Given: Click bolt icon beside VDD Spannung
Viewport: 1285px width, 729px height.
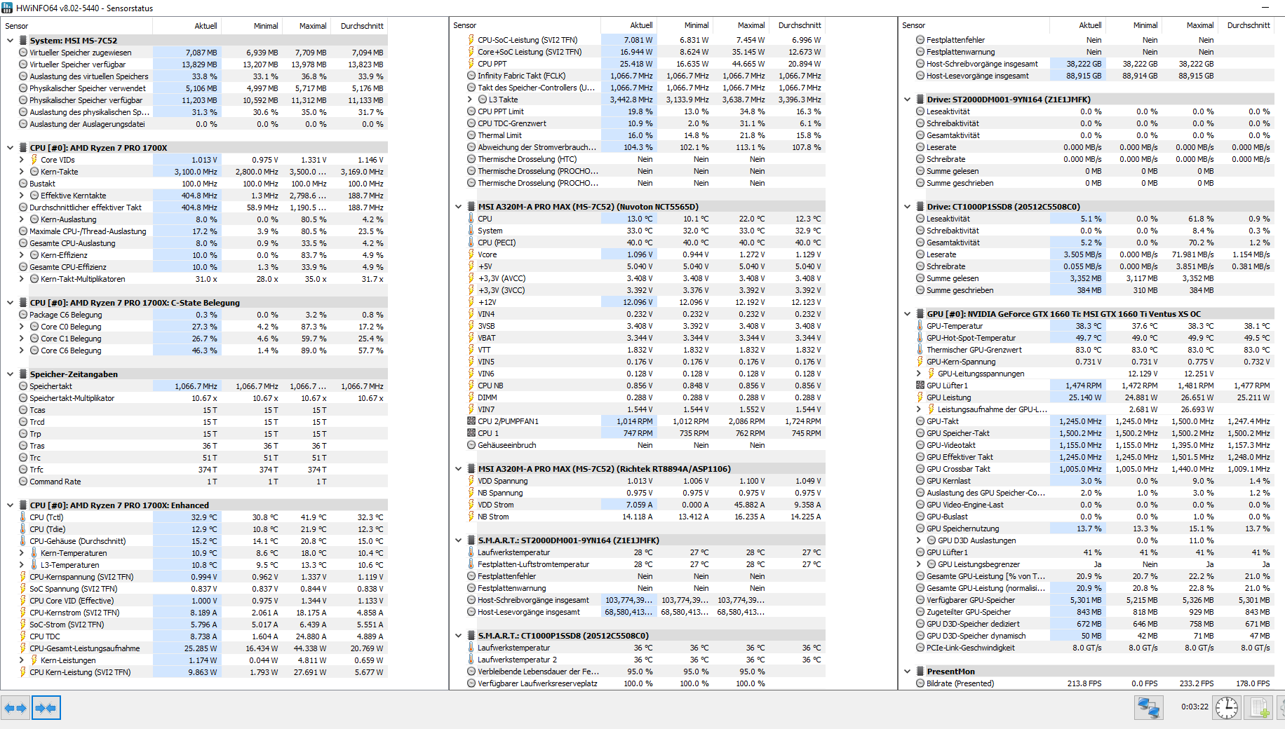Looking at the screenshot, I should click(x=471, y=481).
